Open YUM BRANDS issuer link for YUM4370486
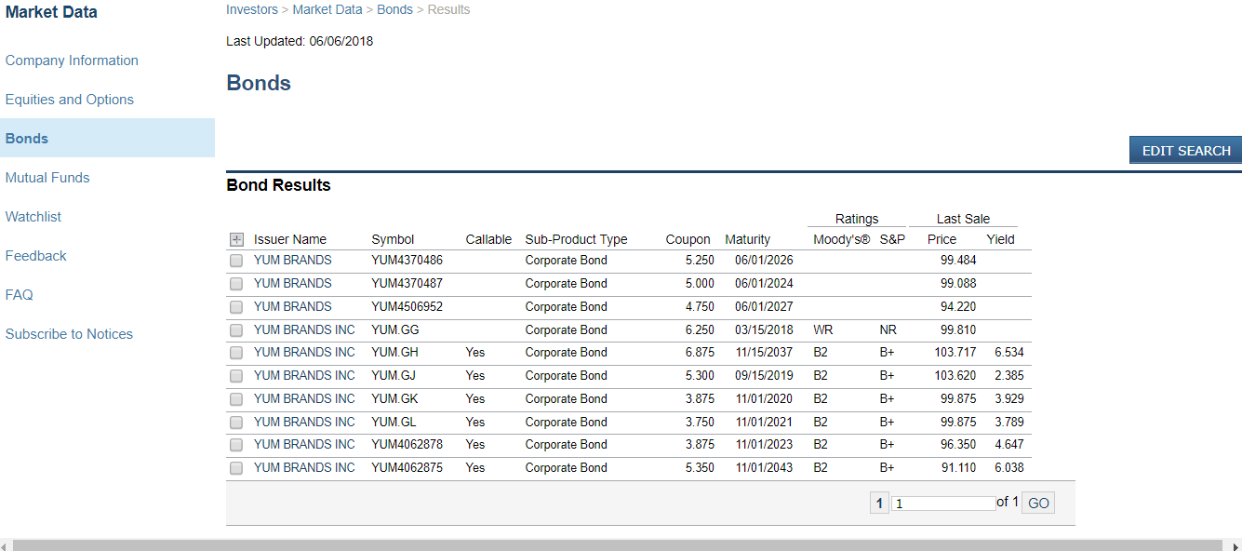 (x=292, y=261)
